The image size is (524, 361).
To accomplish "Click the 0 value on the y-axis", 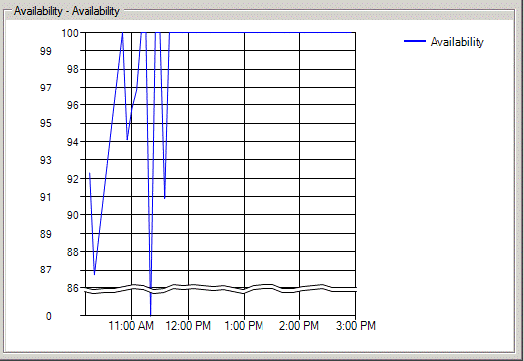I will click(49, 316).
